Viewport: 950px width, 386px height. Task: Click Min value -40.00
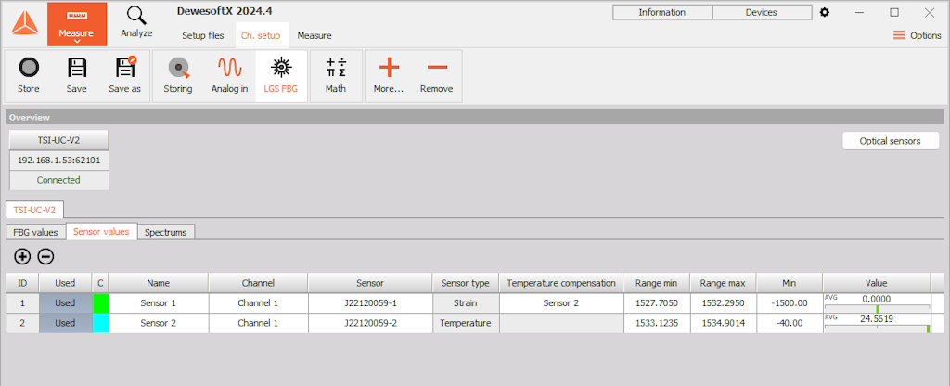coord(789,323)
